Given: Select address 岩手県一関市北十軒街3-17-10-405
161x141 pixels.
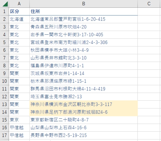Looking at the screenshot, I should click(x=84, y=35).
